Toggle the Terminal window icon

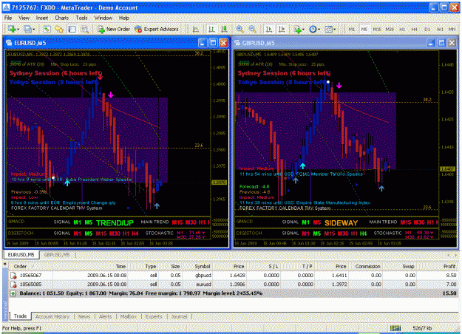point(72,29)
